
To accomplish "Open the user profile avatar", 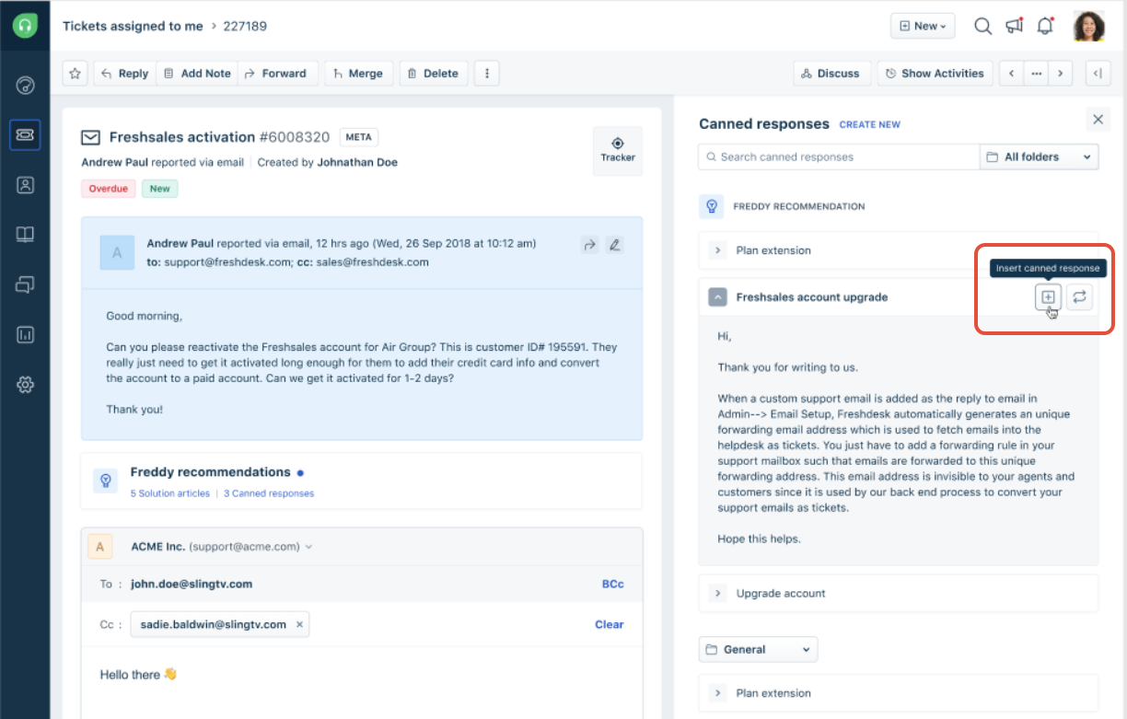I will pos(1089,26).
